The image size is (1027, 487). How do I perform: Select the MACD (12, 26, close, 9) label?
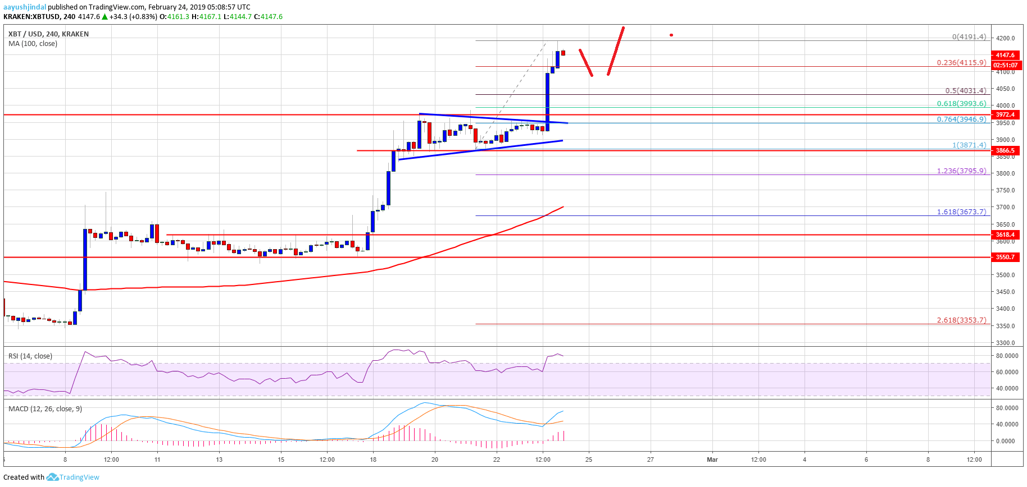pyautogui.click(x=45, y=409)
